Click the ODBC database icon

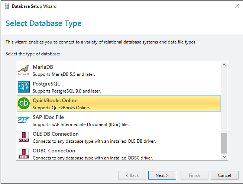[x=24, y=154]
